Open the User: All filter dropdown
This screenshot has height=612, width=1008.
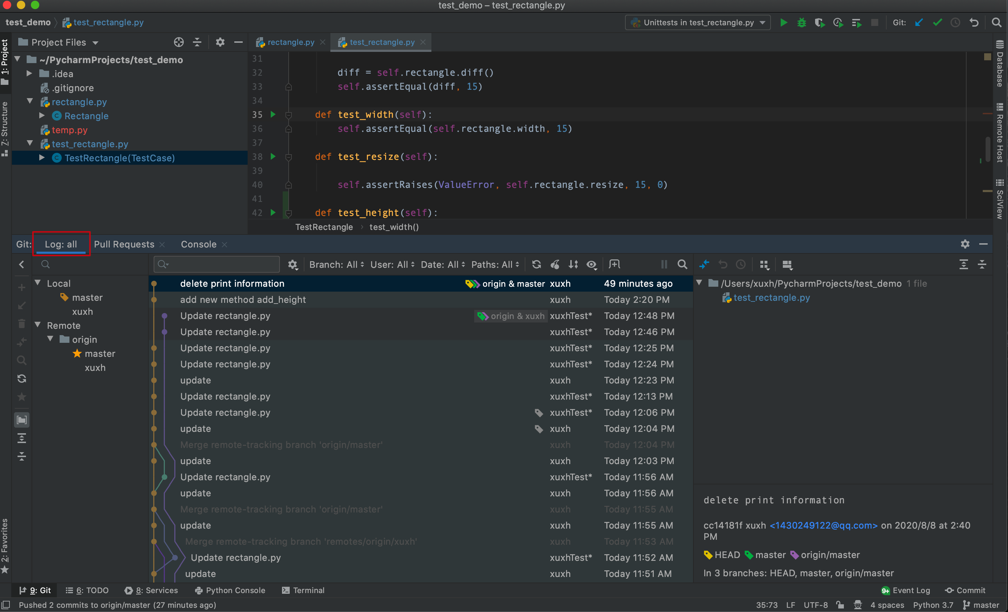coord(392,265)
